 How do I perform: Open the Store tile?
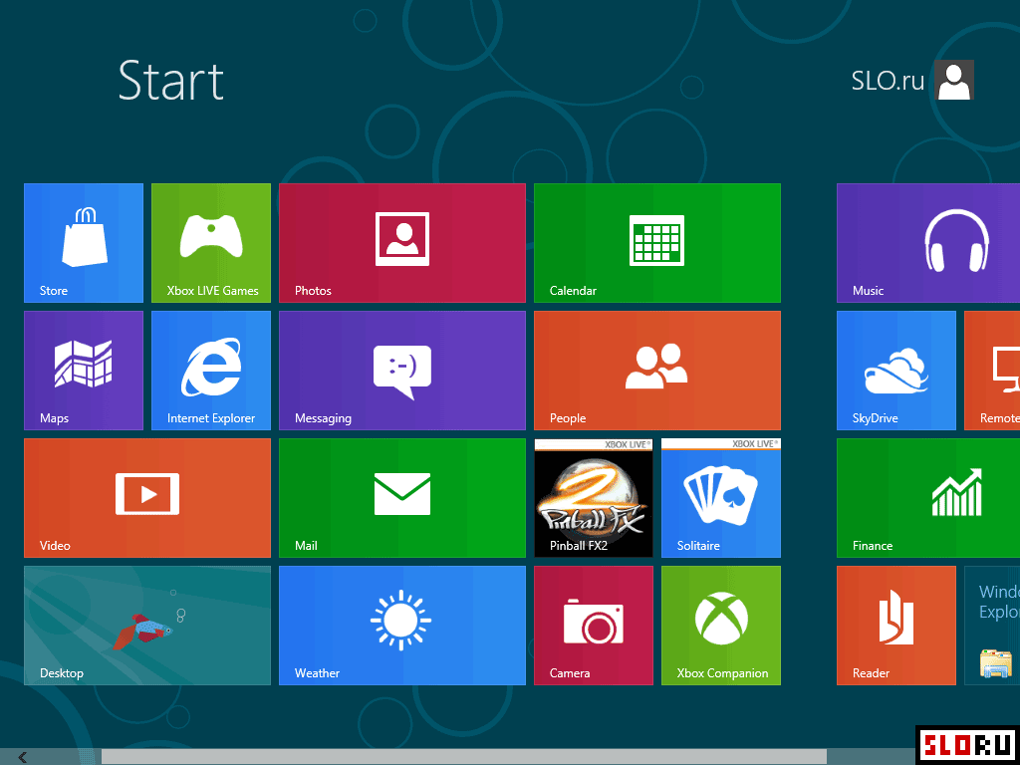[x=84, y=243]
